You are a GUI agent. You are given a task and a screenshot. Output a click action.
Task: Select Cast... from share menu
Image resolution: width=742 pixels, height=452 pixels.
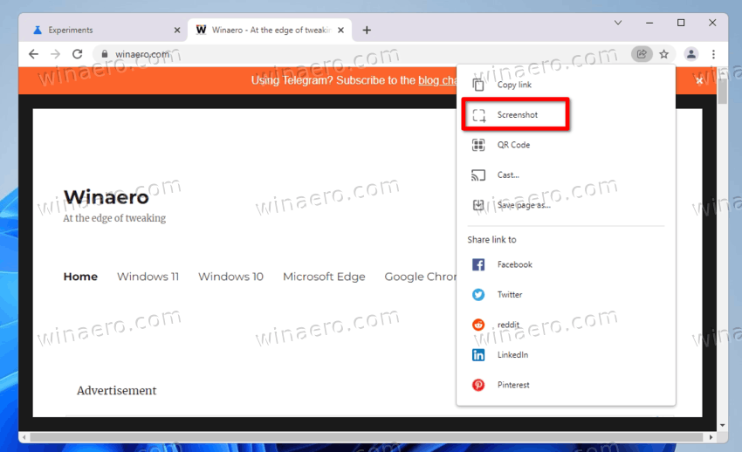pyautogui.click(x=566, y=175)
